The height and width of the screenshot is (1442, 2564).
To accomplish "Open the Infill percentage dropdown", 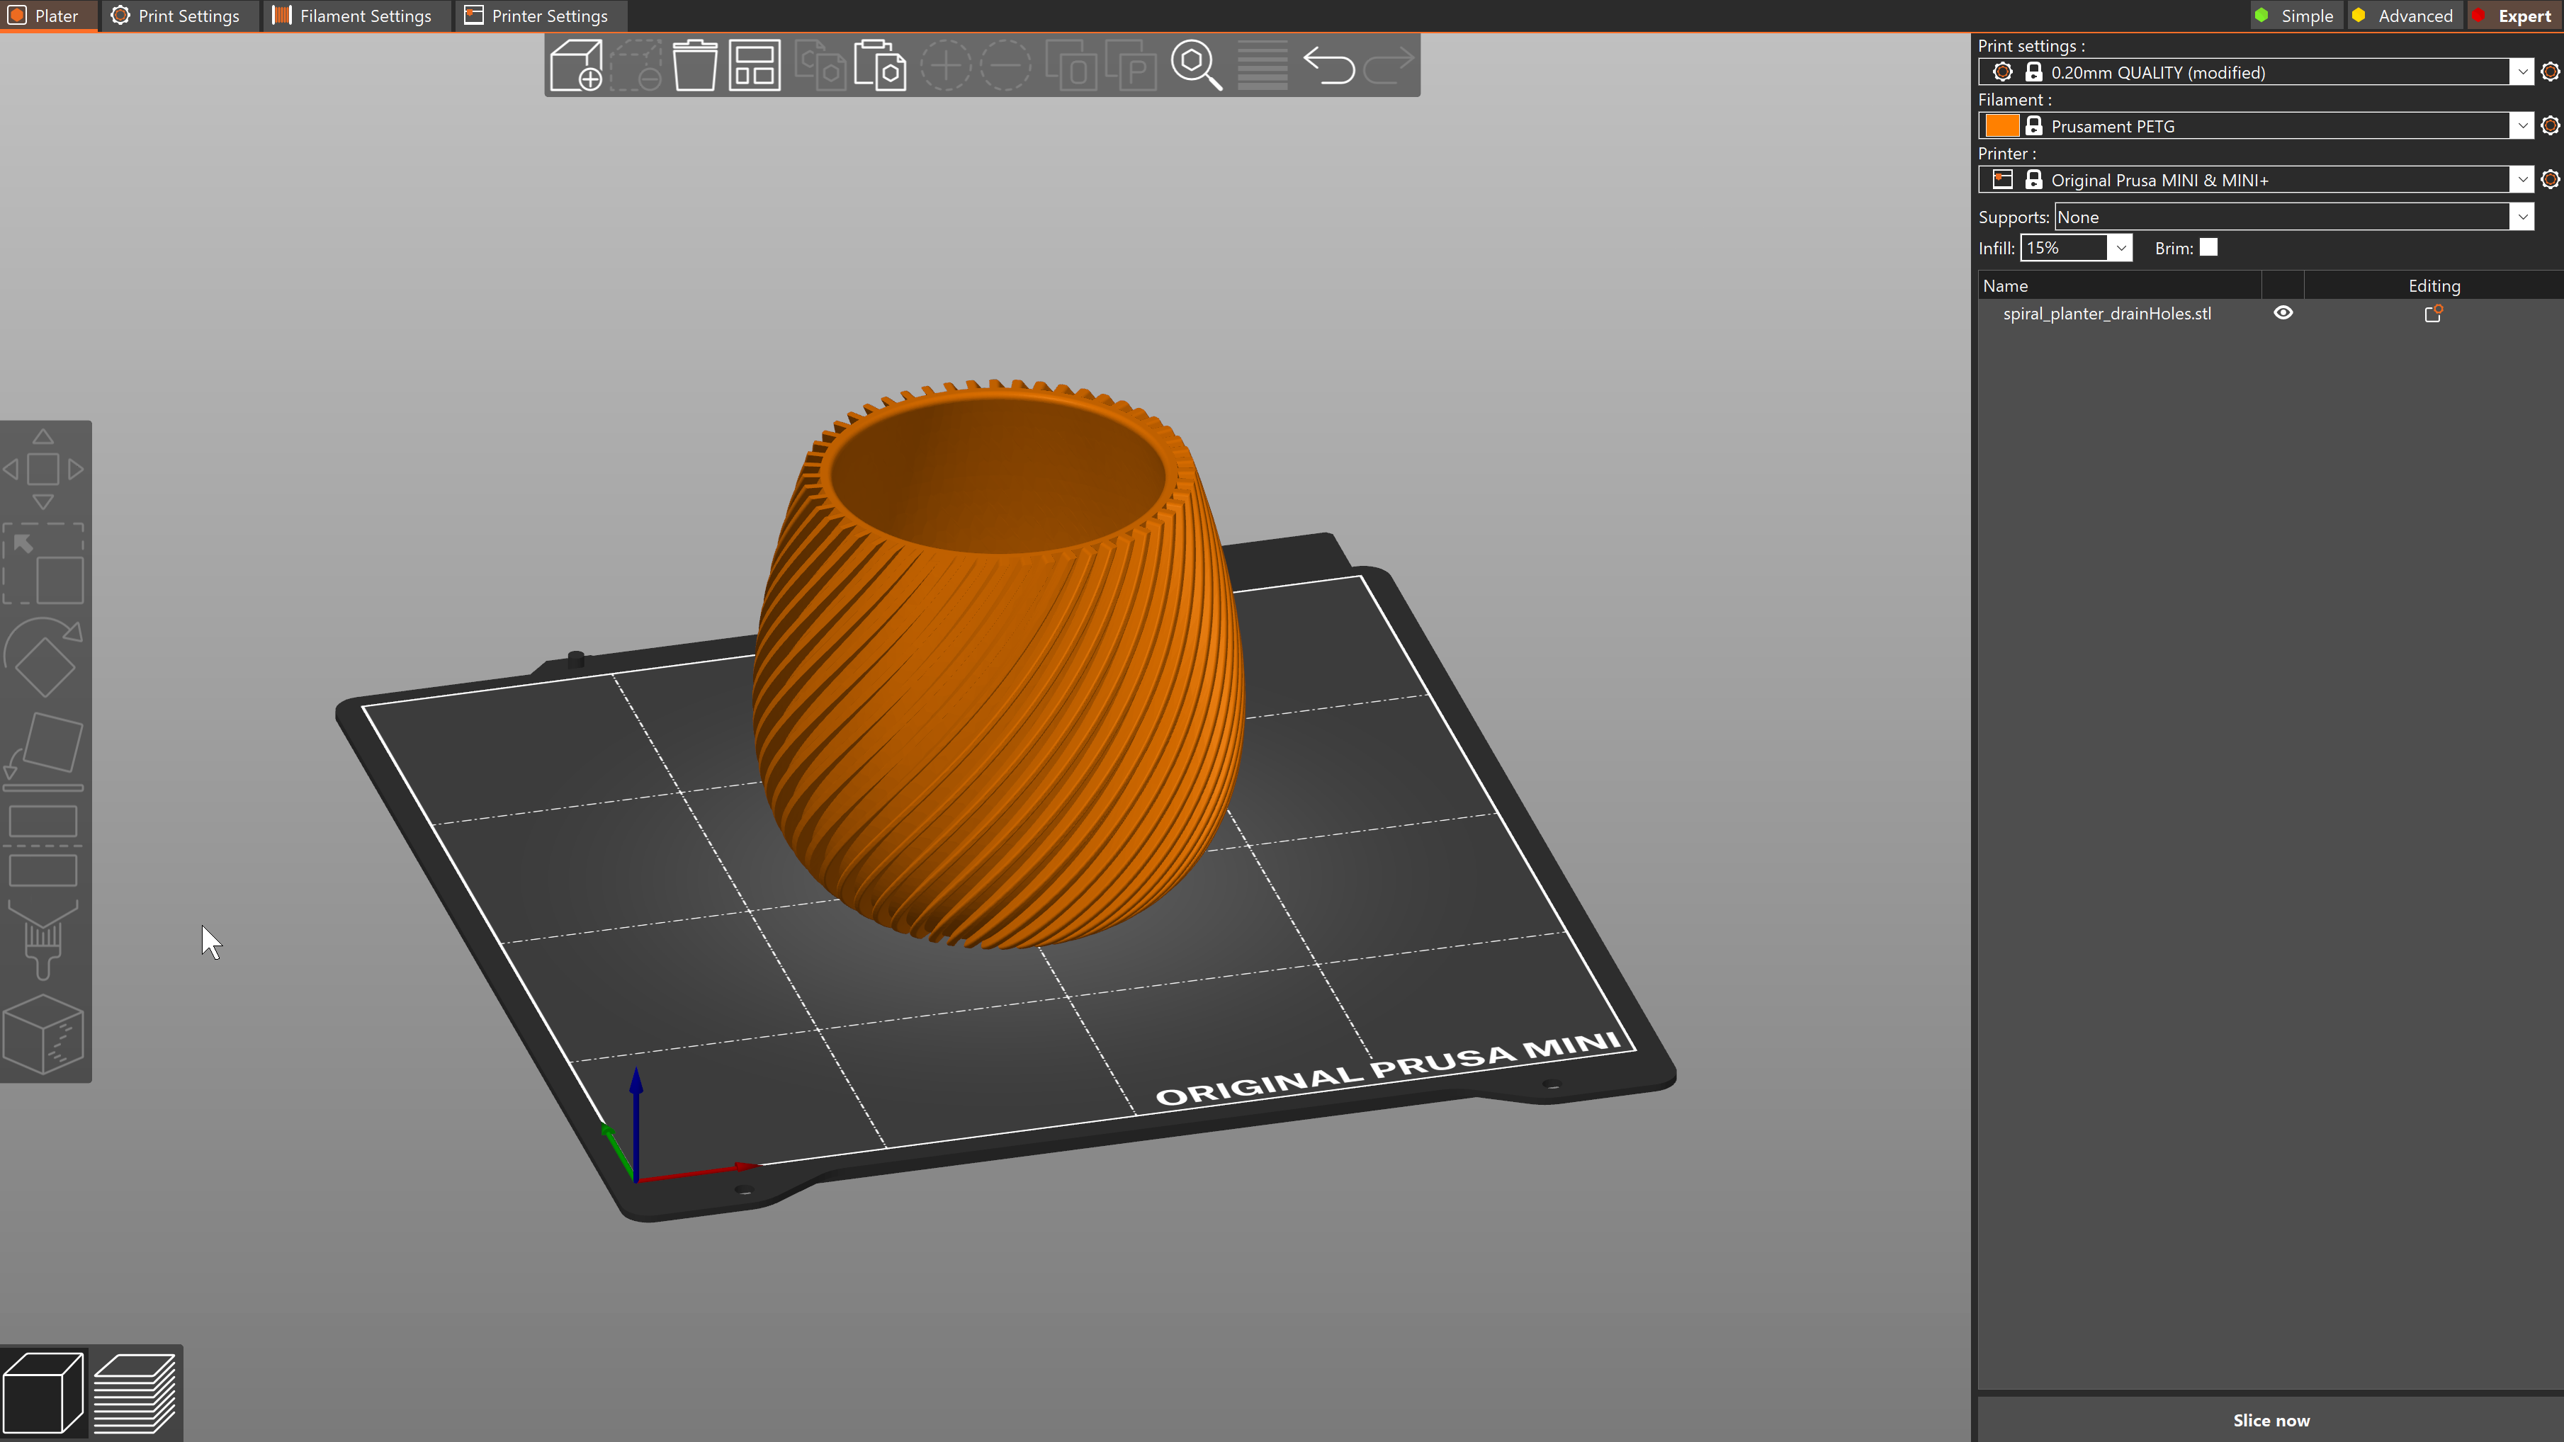I will pyautogui.click(x=2120, y=246).
